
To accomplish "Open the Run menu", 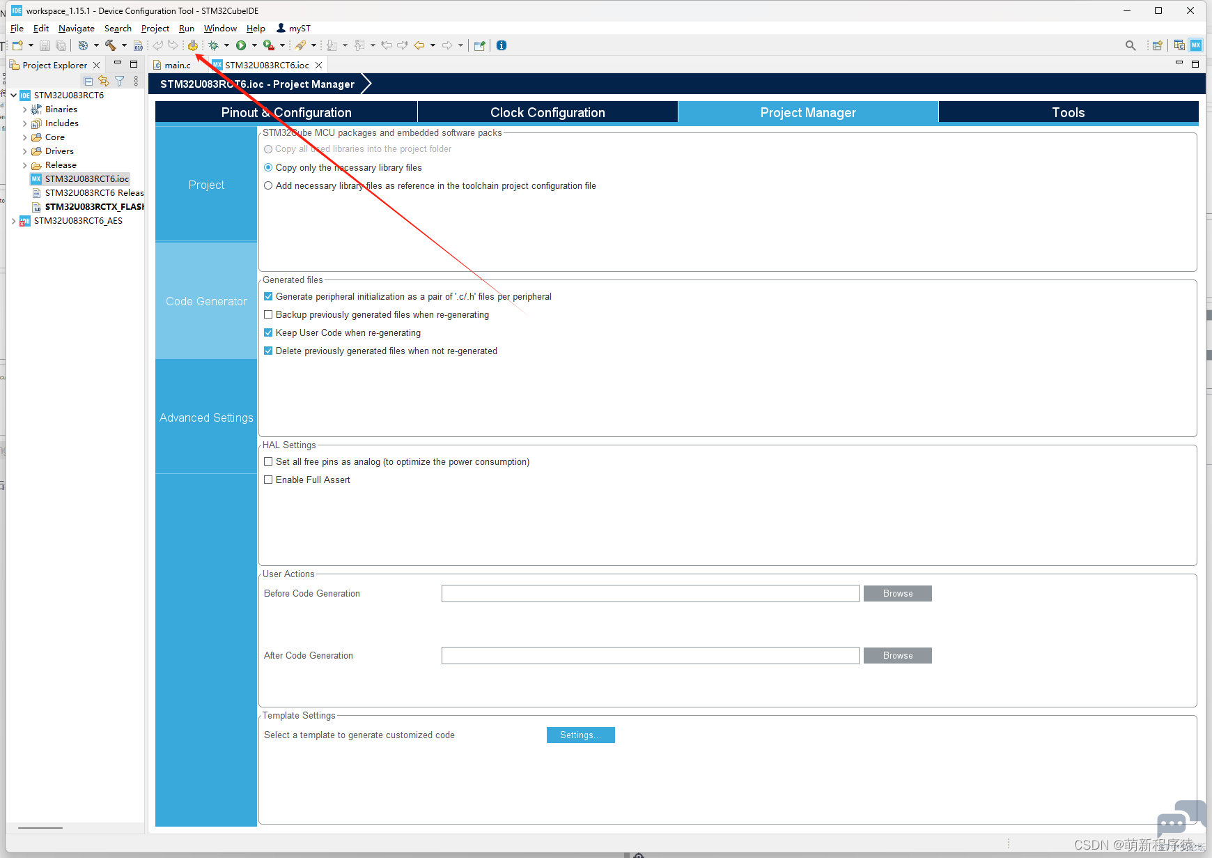I will 187,28.
